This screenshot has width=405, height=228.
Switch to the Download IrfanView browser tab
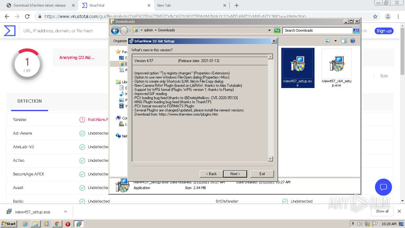(40, 5)
